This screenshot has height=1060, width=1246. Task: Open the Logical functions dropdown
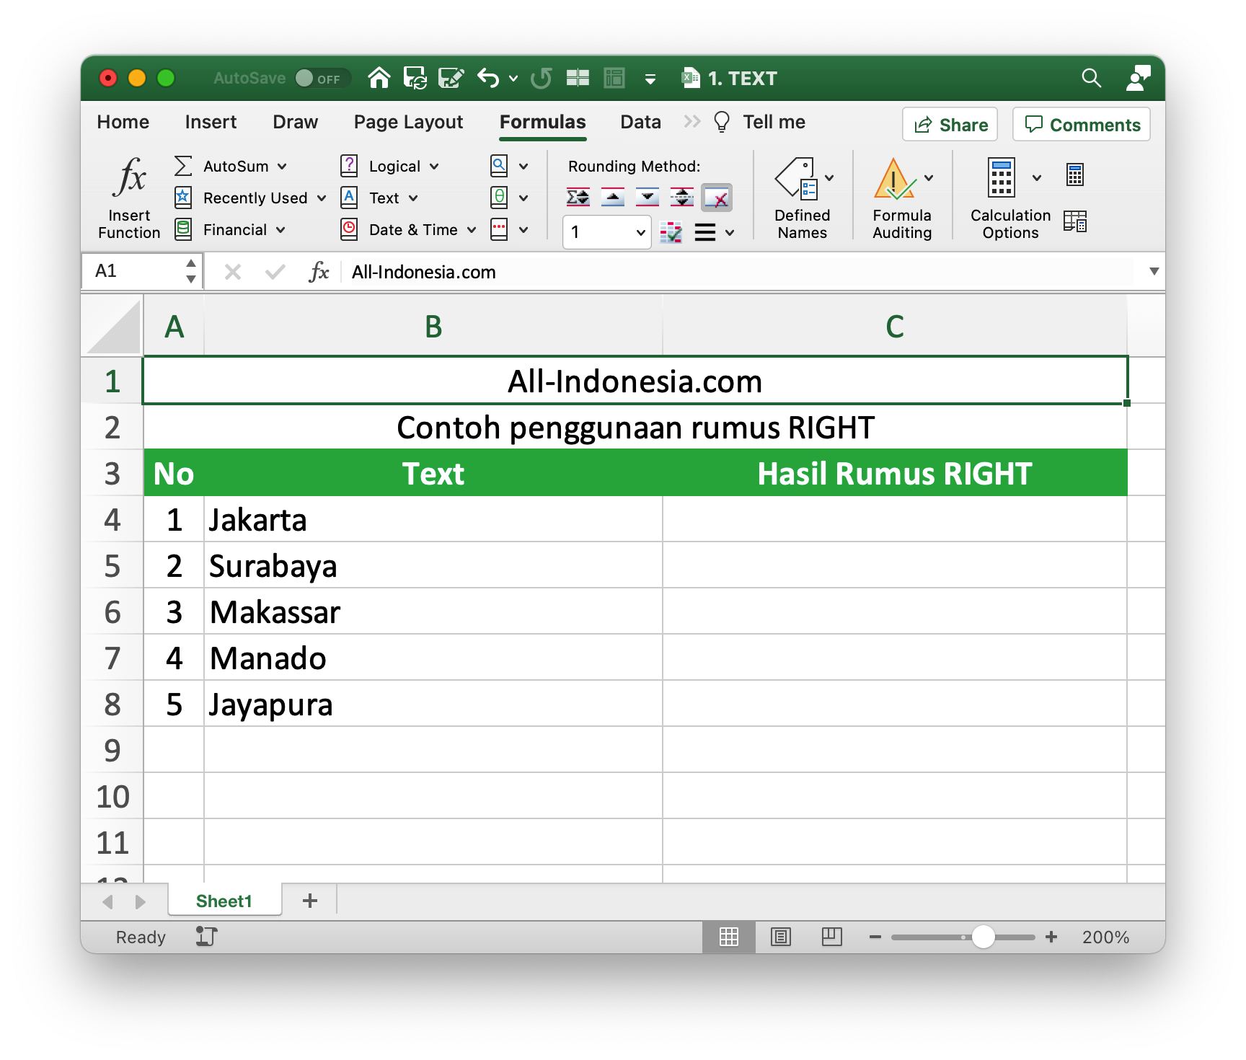434,167
